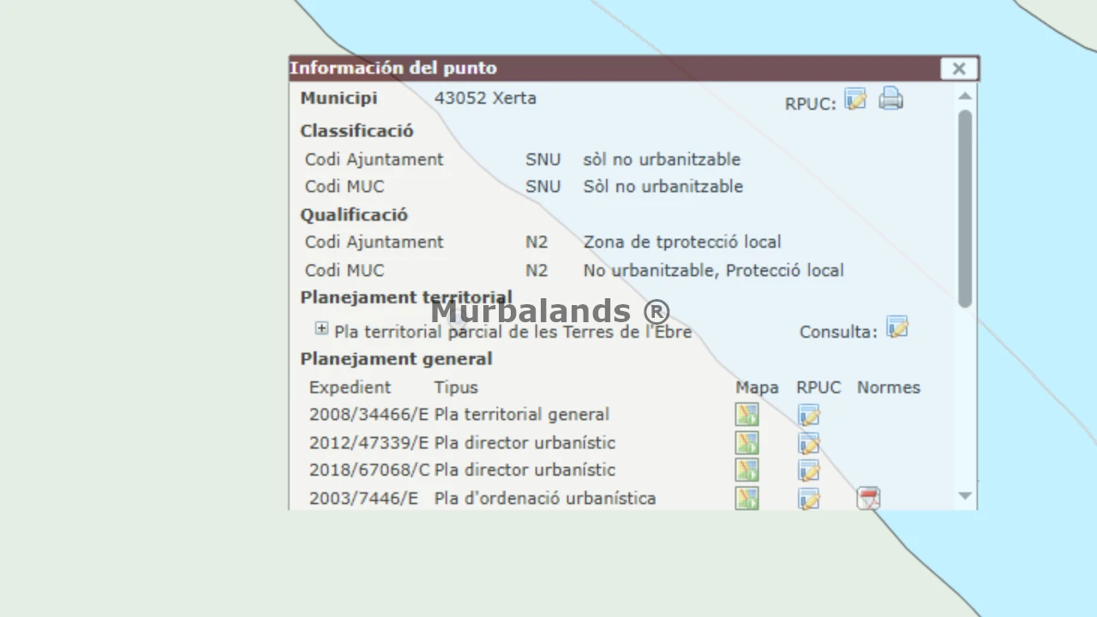The image size is (1097, 617).
Task: Click the scrollbar down arrow
Action: (x=965, y=496)
